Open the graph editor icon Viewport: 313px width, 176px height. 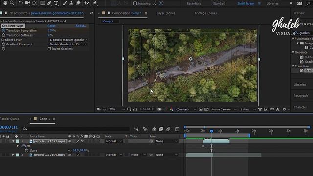177,129
